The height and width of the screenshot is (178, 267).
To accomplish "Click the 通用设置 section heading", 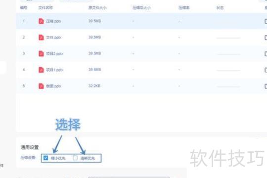I will [30, 147].
